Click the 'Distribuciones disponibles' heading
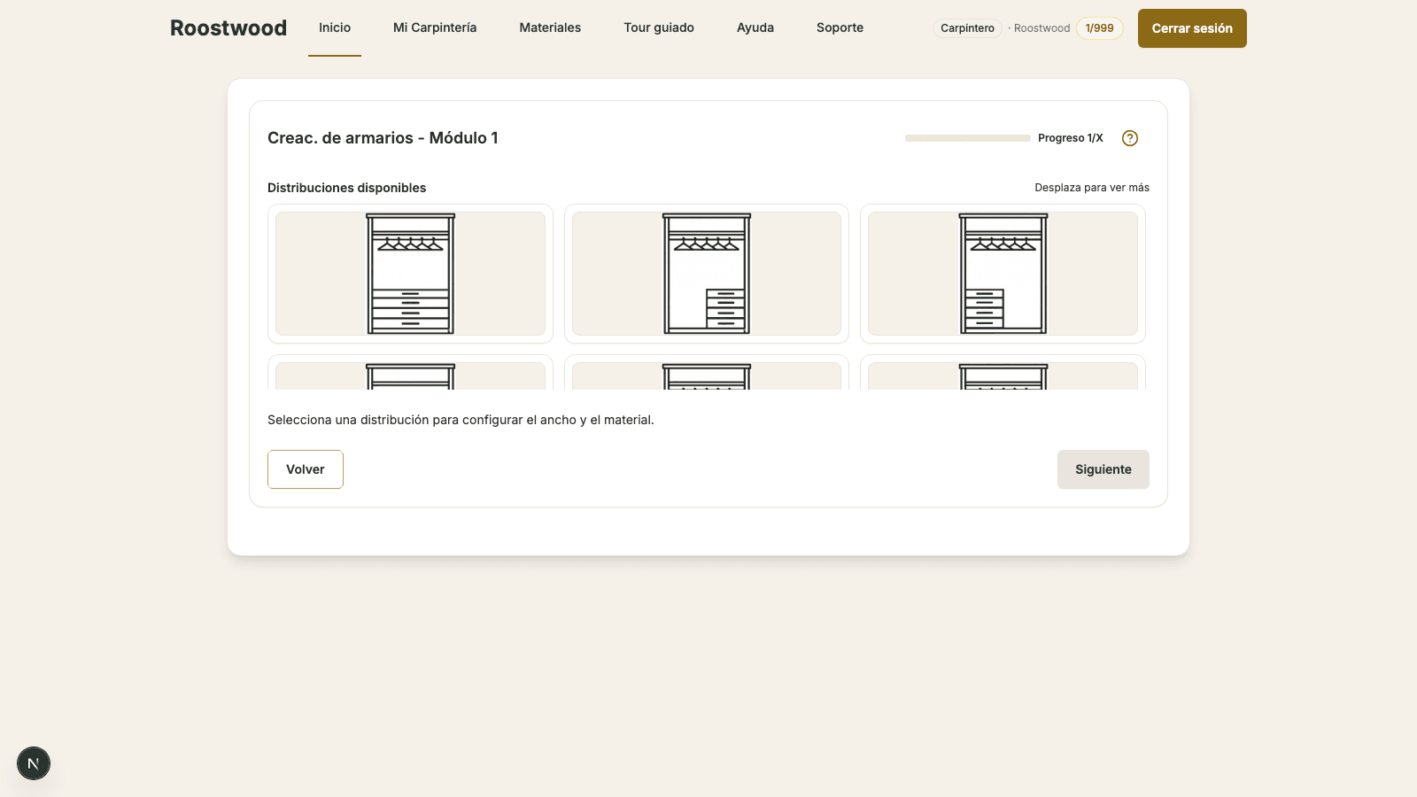The width and height of the screenshot is (1417, 797). click(346, 188)
